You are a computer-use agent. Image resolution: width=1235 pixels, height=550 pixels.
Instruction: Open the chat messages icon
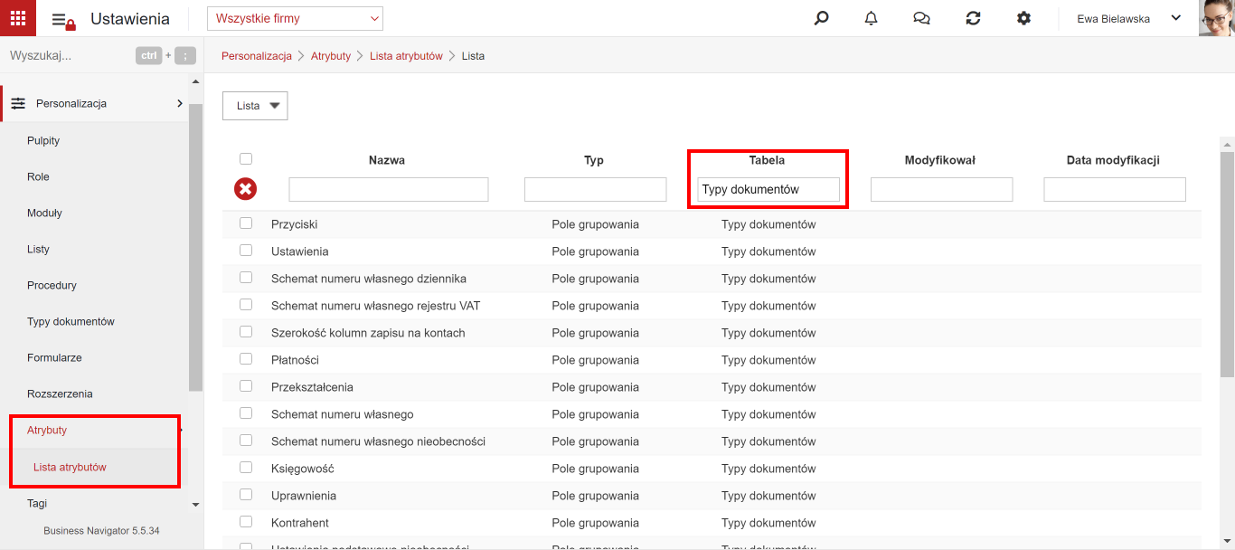[x=922, y=18]
